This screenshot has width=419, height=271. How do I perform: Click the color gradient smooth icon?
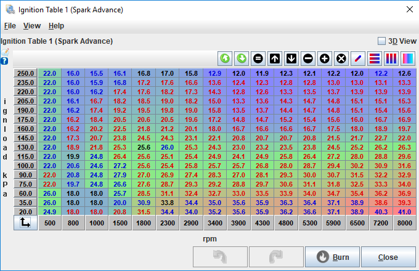click(x=407, y=59)
